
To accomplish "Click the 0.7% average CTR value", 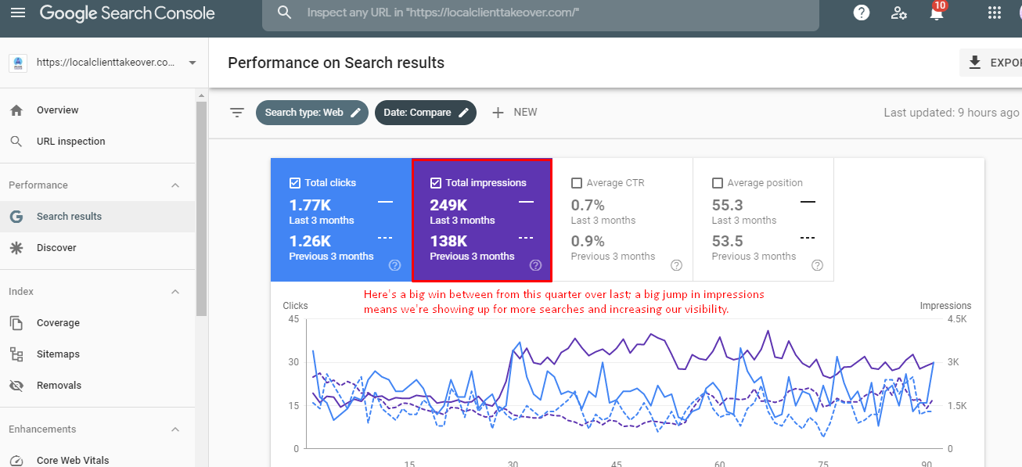I will [588, 205].
